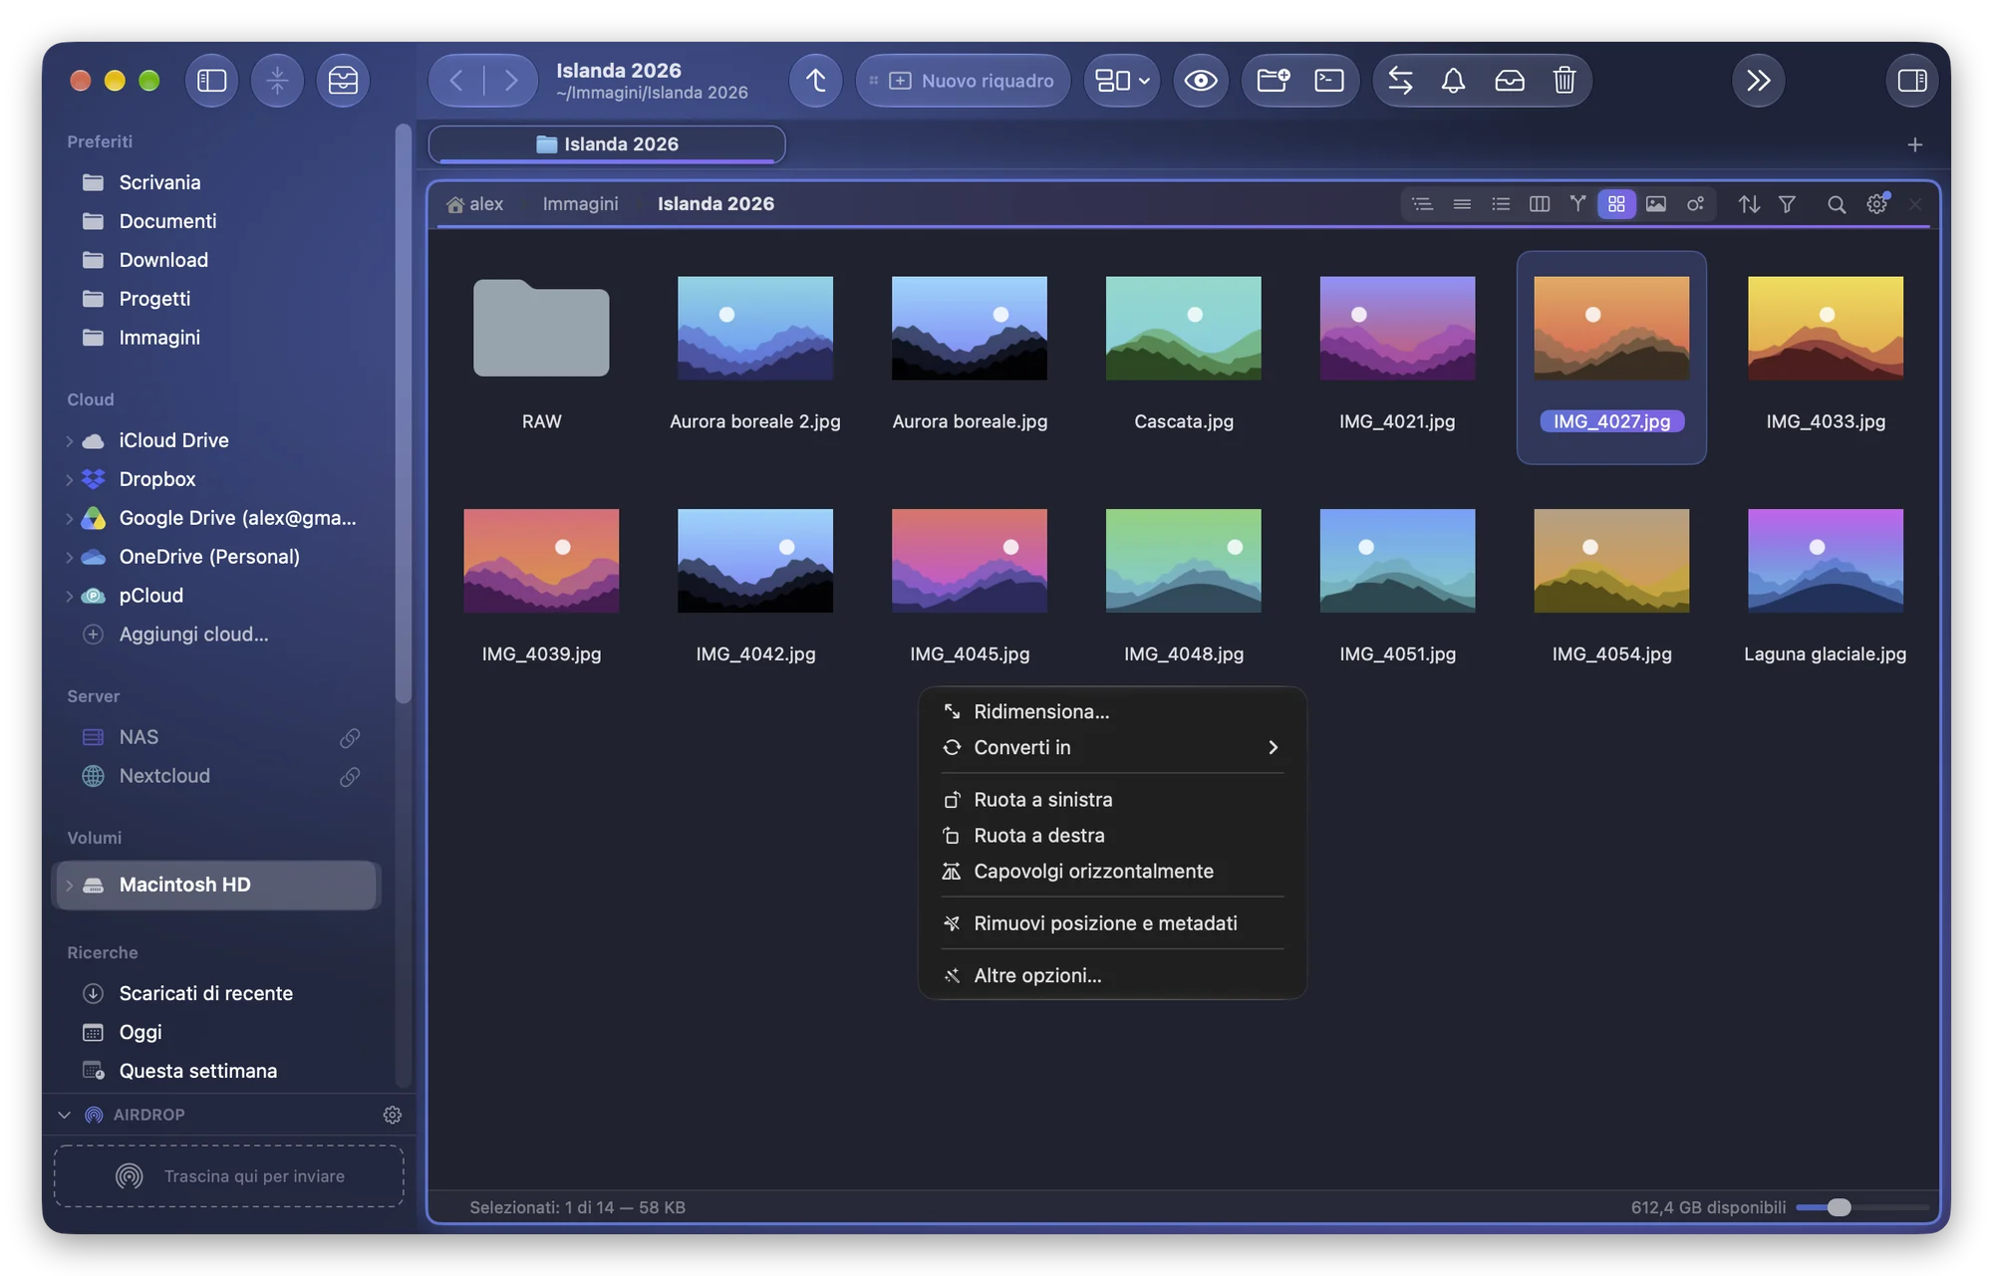Expand the Macintosh HD volume
The image size is (1993, 1276).
70,886
